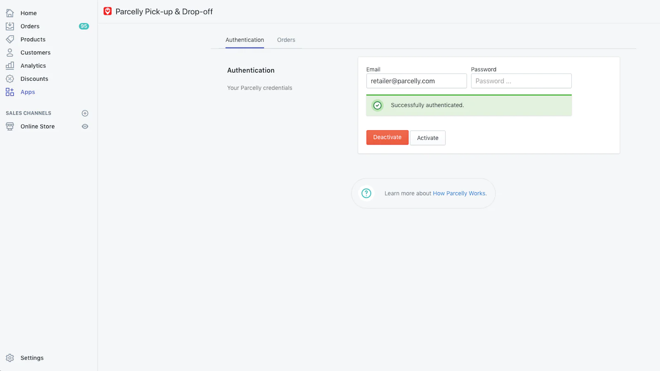Click the Parcelly red logo icon
This screenshot has width=660, height=371.
(x=108, y=12)
